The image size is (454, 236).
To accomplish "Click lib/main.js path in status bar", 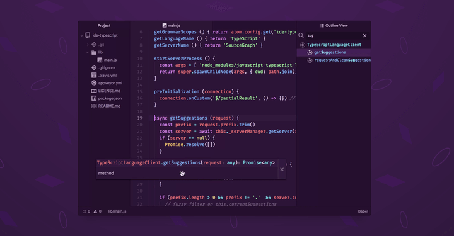I will (117, 211).
